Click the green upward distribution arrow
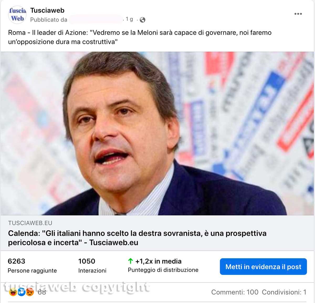 (130, 261)
